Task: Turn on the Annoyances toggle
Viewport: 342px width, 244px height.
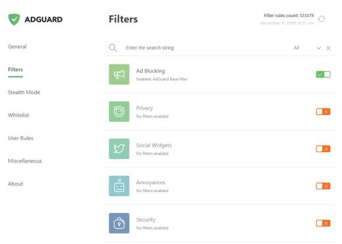Action: [323, 186]
